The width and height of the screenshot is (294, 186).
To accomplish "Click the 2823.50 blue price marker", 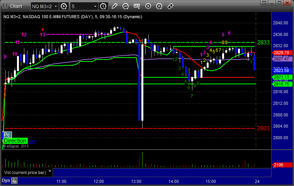I will [x=282, y=70].
